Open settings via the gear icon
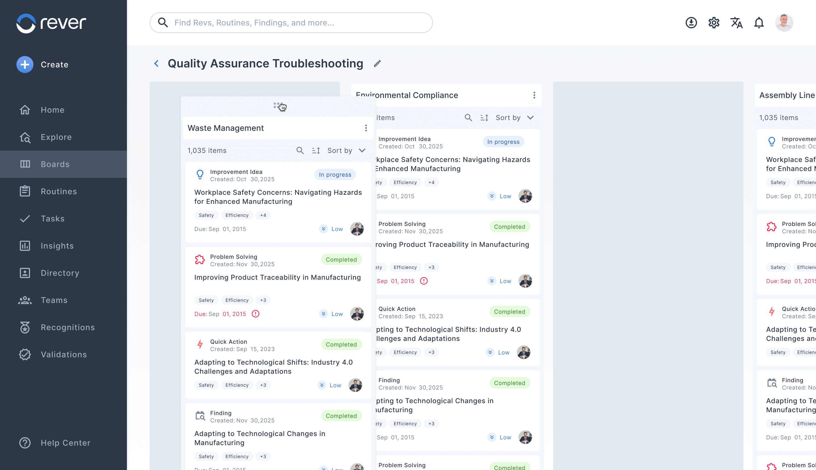 coord(714,23)
